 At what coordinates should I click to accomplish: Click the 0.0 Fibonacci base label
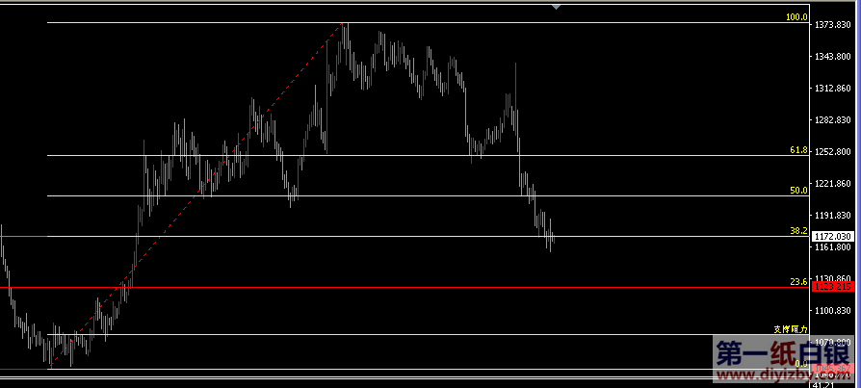tap(800, 365)
